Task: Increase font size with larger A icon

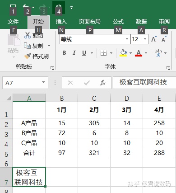Action: [x=154, y=39]
